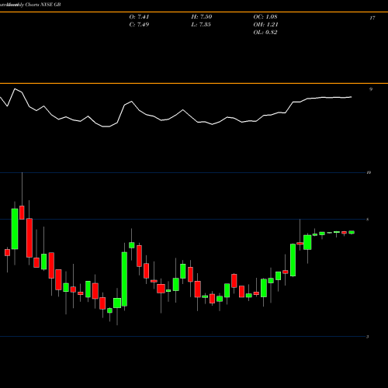Click the '3' price axis label

point(368,337)
